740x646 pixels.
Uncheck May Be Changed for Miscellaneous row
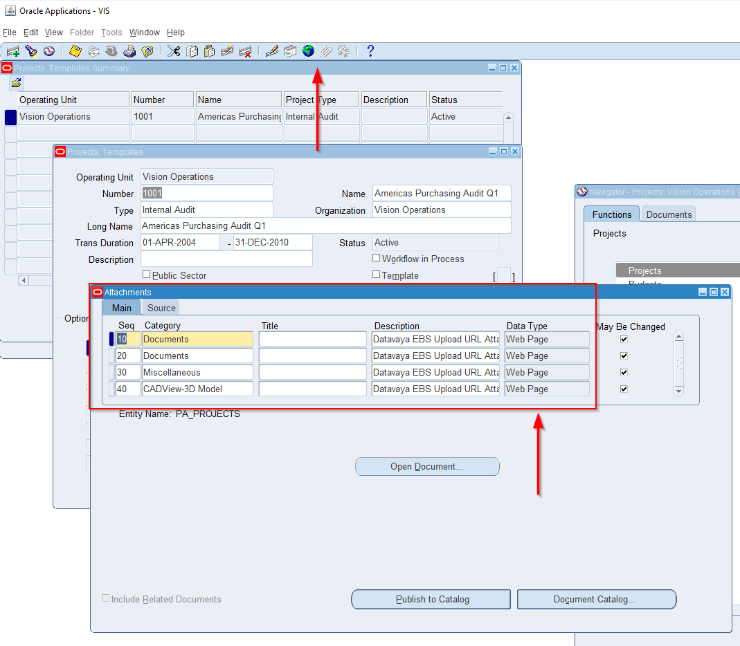pos(624,372)
